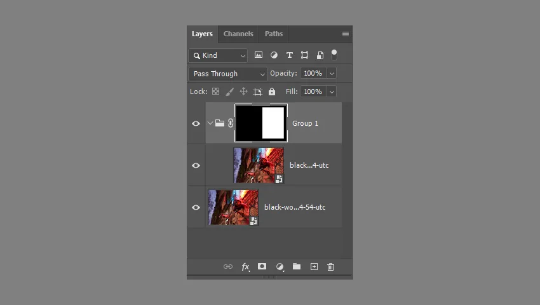The width and height of the screenshot is (540, 305).
Task: Filter layers by type (text) layers
Action: pos(289,55)
